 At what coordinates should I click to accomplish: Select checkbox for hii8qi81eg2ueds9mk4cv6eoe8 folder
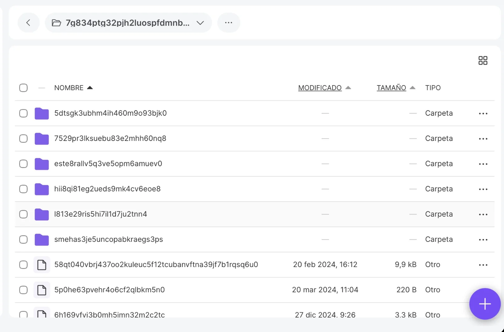point(23,189)
